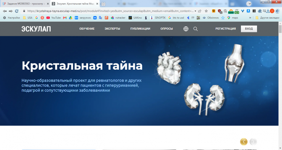Viewport: 282px width, 150px height.
Task: Switch to the Задание №2993563 tab
Action: pos(25,4)
